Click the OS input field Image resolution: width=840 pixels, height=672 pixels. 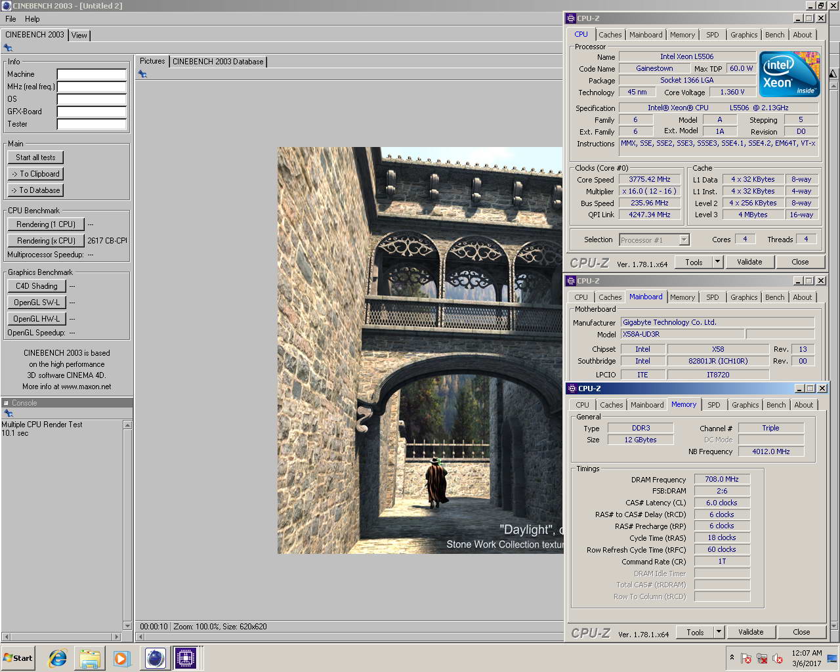coord(91,99)
